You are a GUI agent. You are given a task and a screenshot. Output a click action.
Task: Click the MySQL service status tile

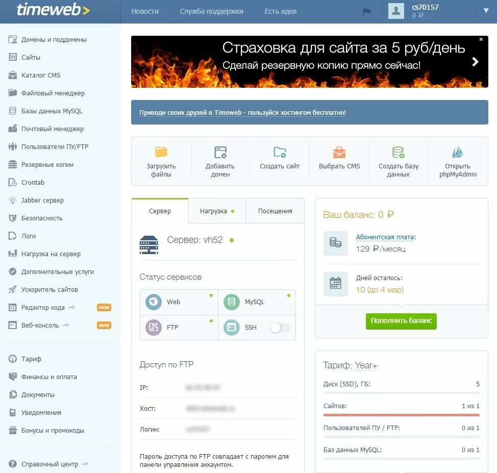257,302
